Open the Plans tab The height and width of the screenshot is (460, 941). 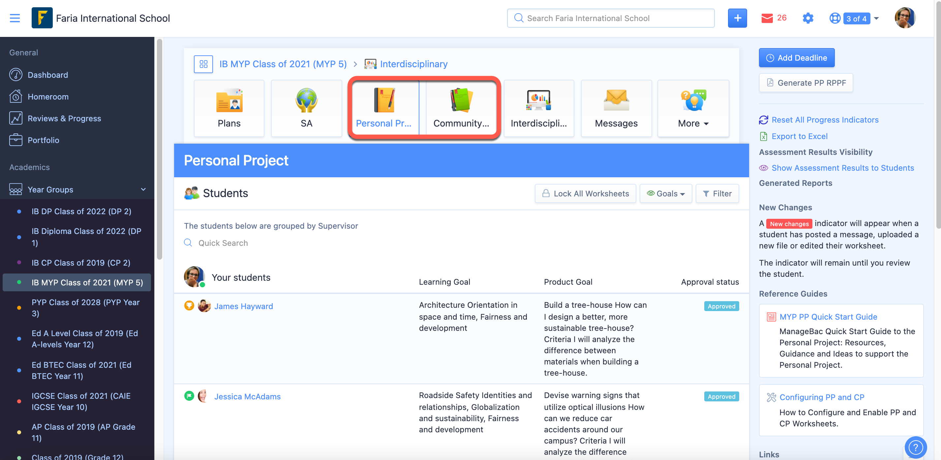[229, 108]
